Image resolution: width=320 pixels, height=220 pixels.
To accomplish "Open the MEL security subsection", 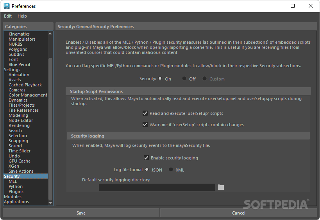I will click(x=13, y=181).
